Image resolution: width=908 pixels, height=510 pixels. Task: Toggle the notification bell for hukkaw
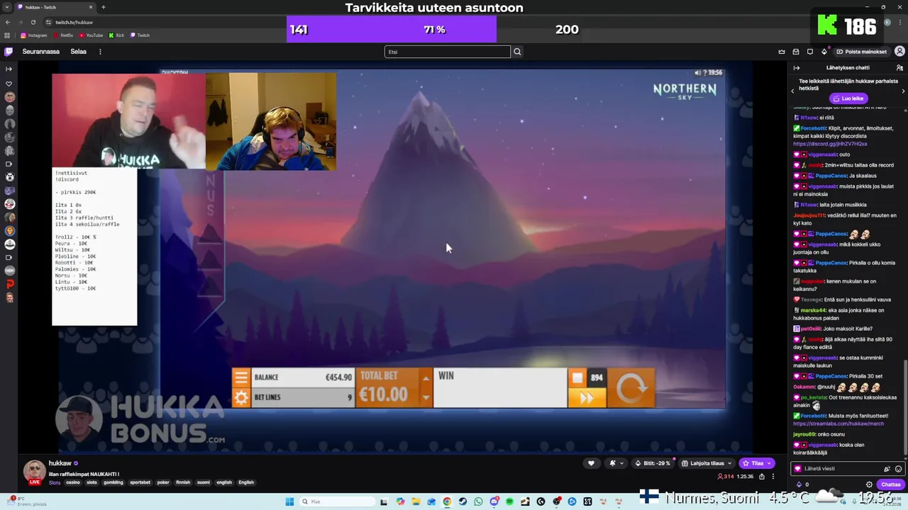616,463
